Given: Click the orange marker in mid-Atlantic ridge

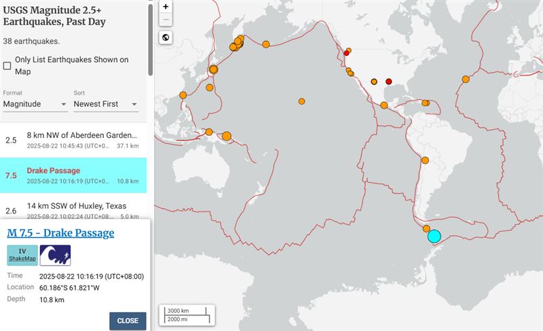Looking at the screenshot, I should 466,80.
